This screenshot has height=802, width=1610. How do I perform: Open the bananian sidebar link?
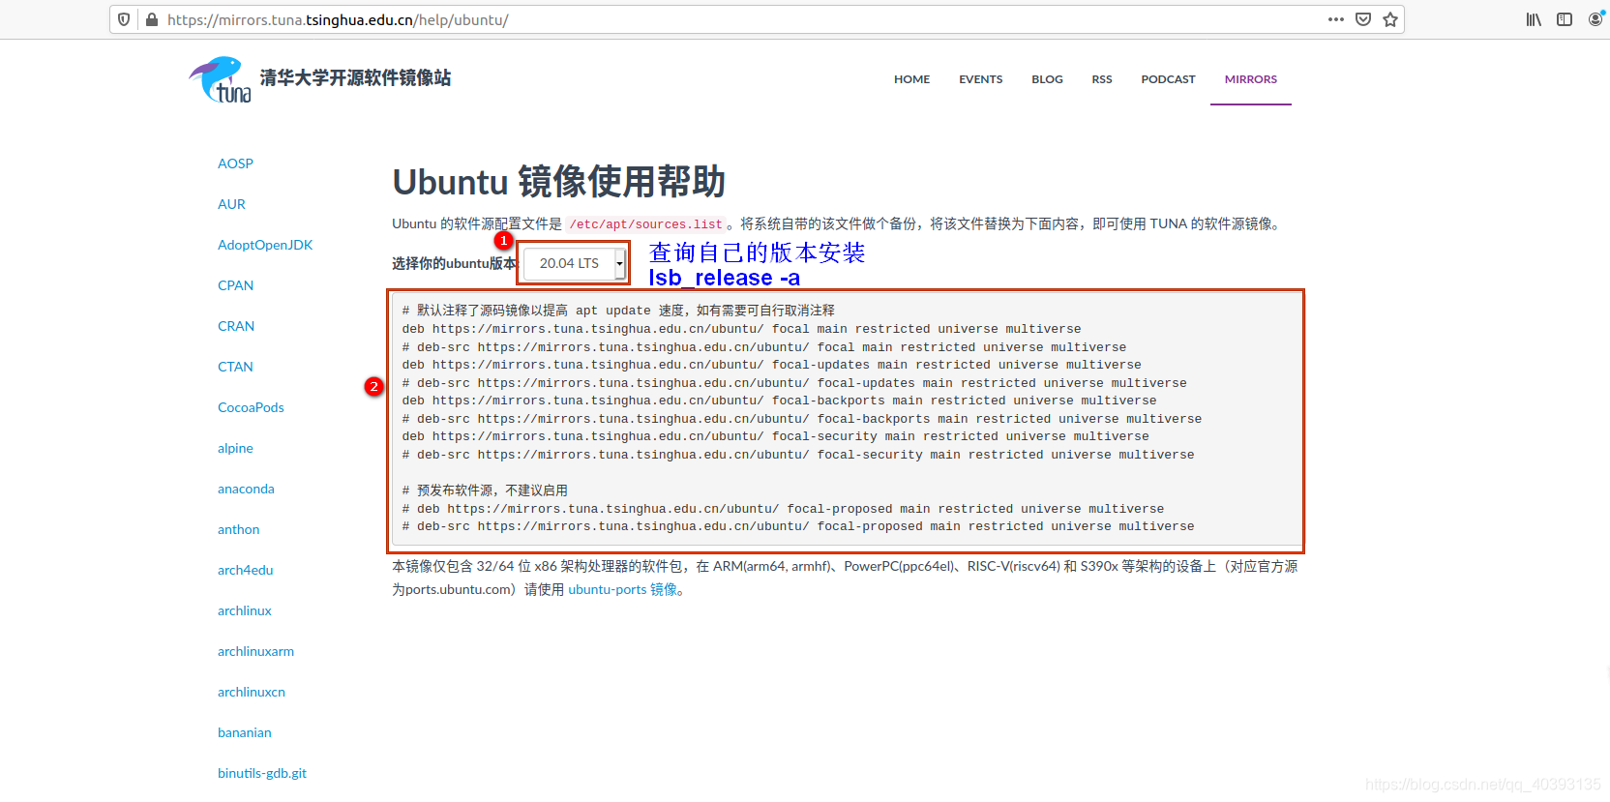click(244, 732)
